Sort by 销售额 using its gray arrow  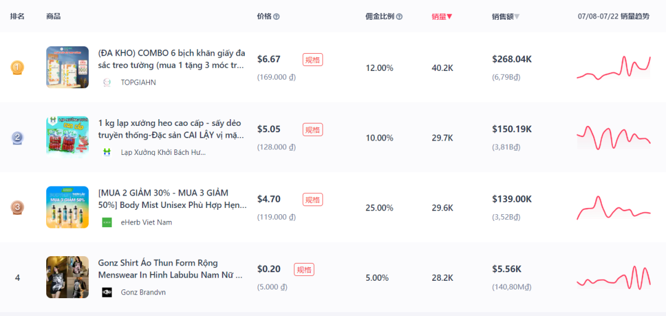pyautogui.click(x=517, y=17)
